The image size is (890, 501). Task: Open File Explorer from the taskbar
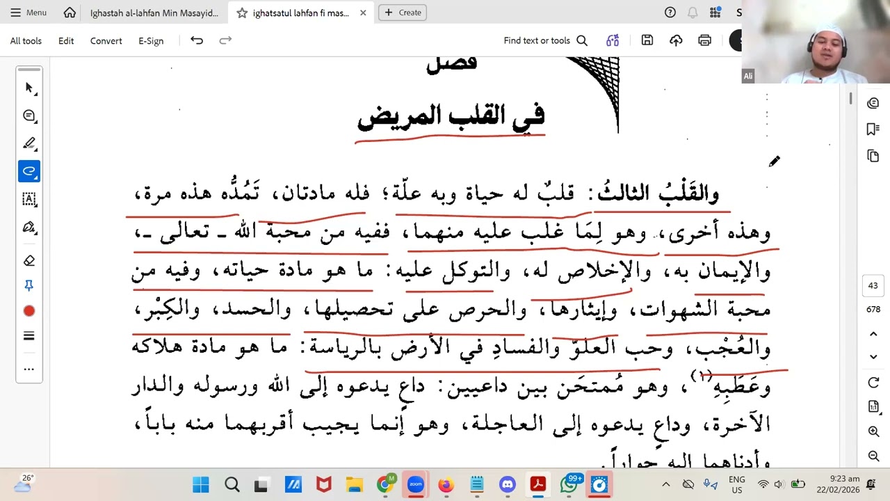pyautogui.click(x=354, y=484)
